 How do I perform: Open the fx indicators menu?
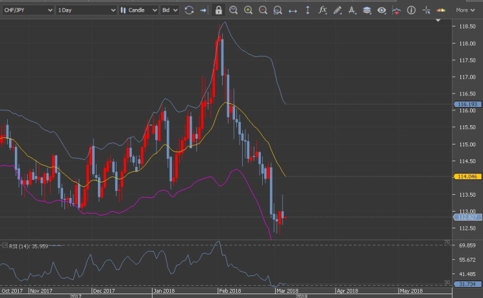pos(323,10)
